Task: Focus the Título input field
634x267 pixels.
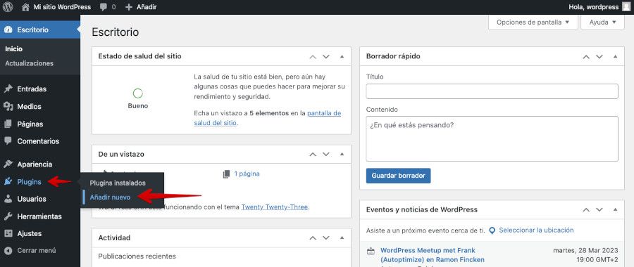Action: pyautogui.click(x=492, y=91)
